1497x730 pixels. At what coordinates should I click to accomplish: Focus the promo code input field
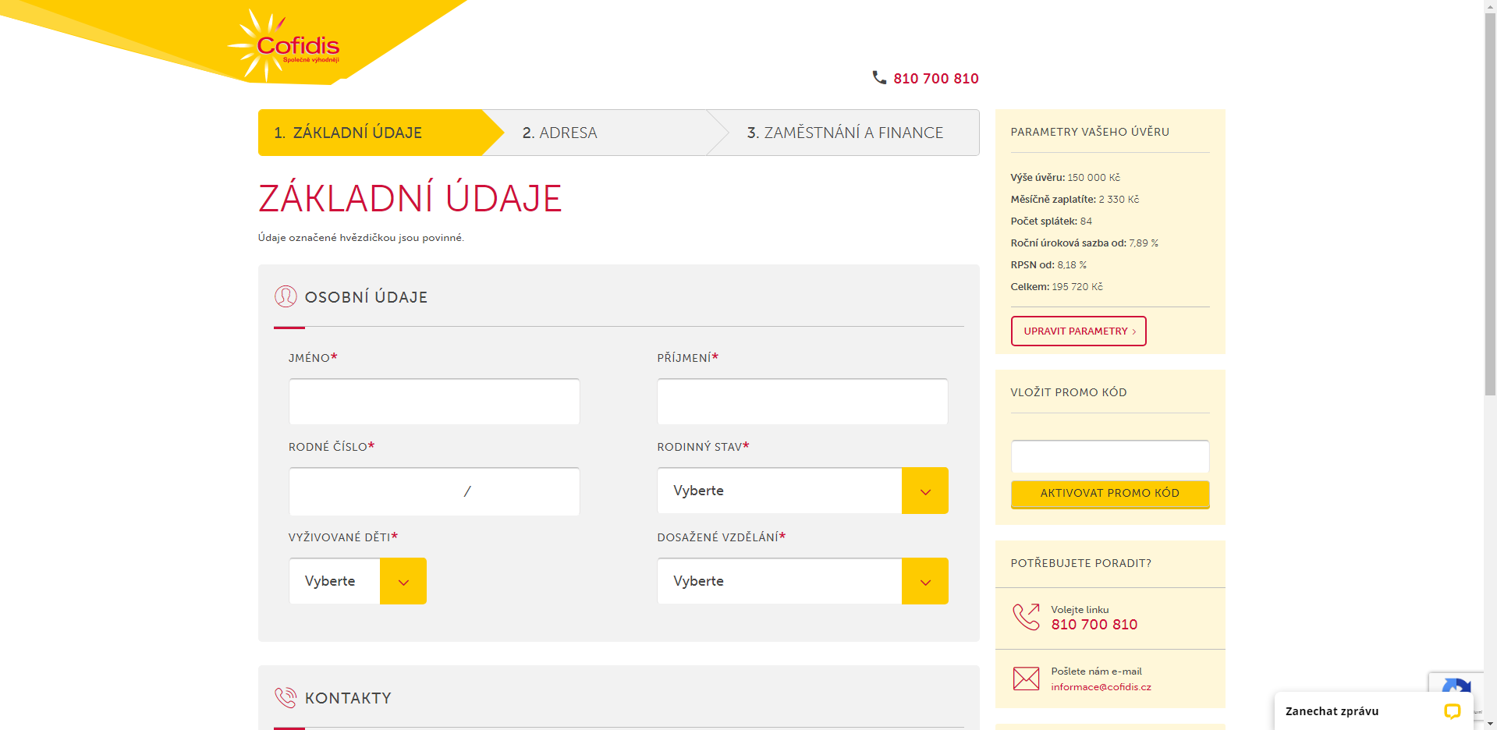pos(1110,456)
